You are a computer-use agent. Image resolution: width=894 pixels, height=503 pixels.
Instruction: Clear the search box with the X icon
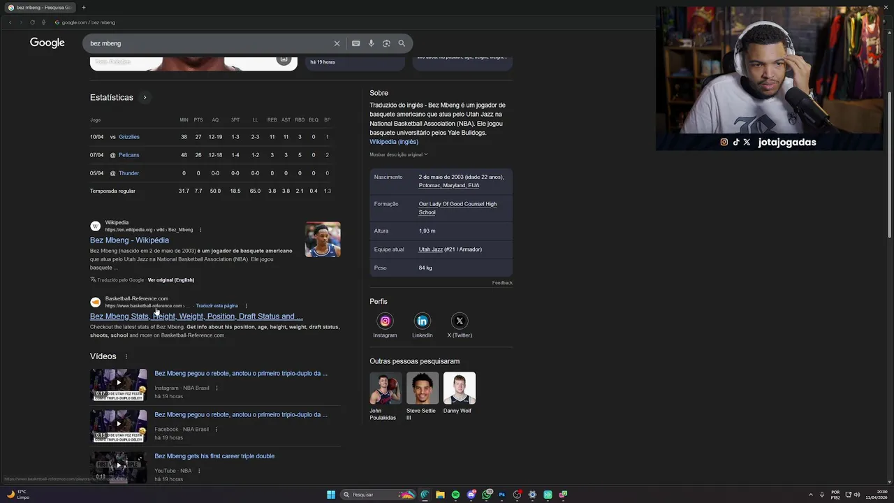tap(337, 43)
